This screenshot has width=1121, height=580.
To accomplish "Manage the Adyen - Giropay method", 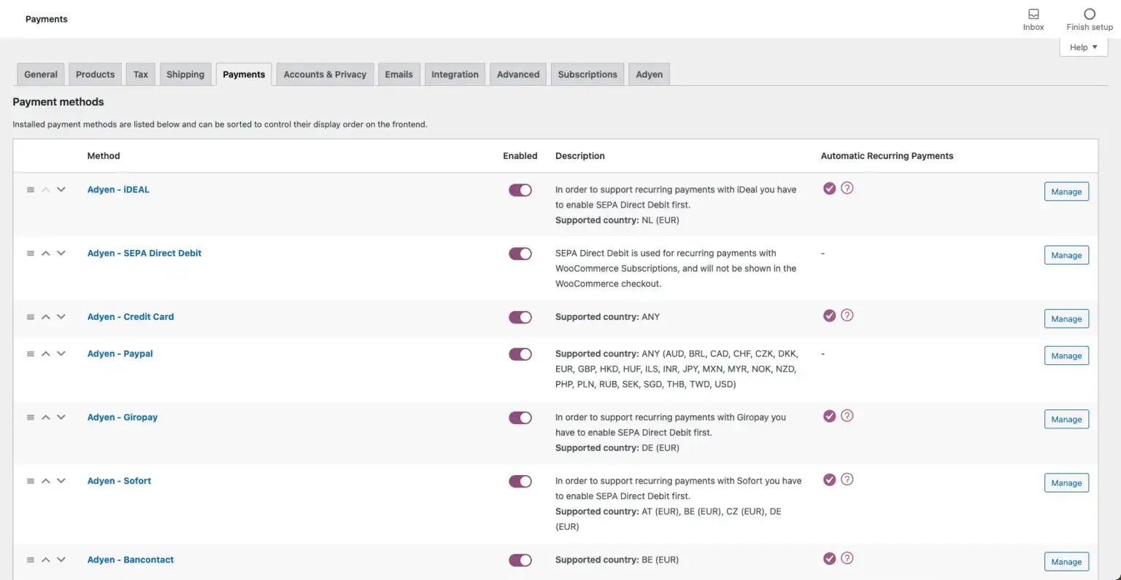I will [x=1066, y=420].
